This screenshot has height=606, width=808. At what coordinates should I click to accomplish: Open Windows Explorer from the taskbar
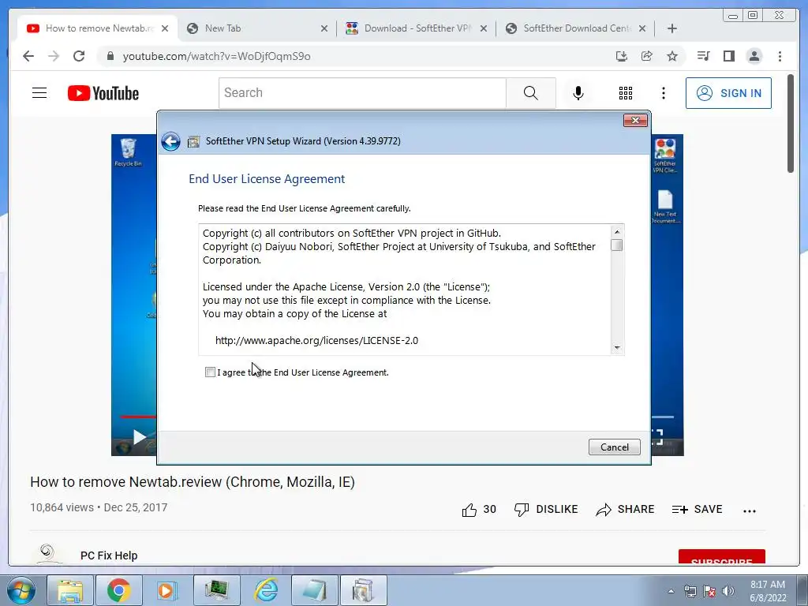[70, 590]
